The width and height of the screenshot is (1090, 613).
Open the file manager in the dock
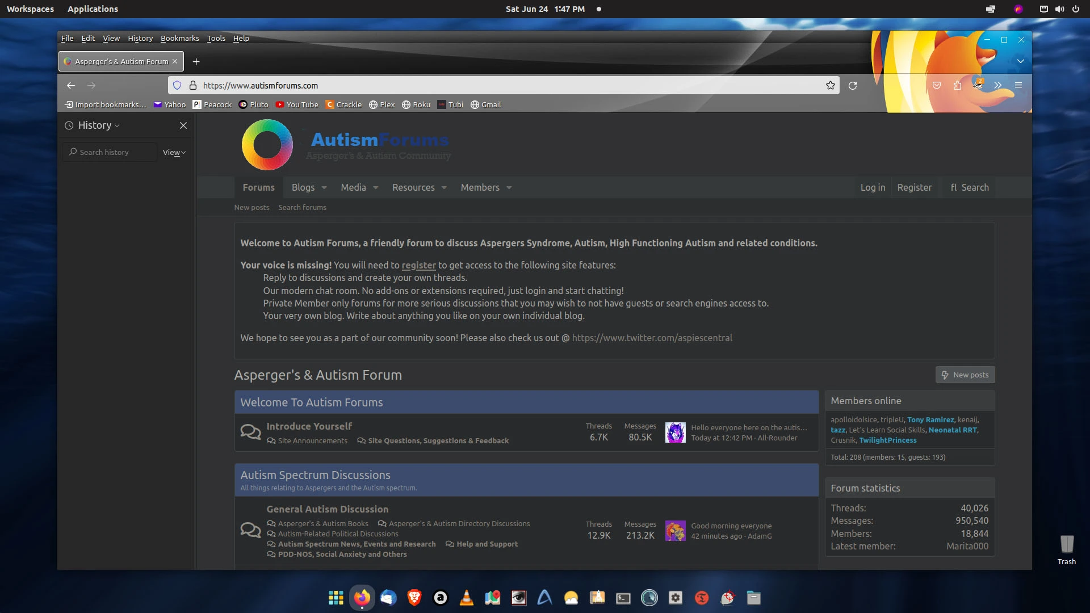pos(754,598)
